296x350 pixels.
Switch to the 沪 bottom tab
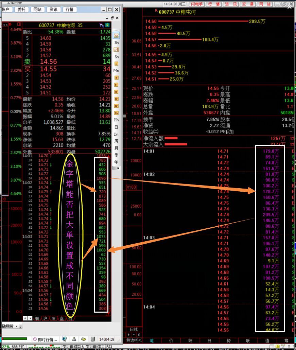45,318
